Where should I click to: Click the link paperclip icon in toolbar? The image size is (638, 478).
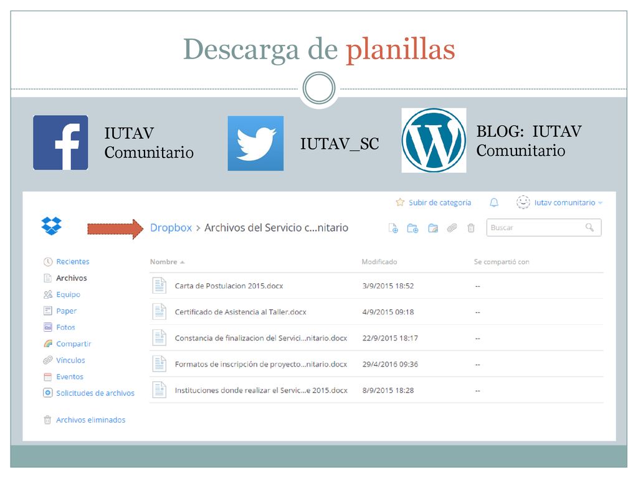point(452,228)
